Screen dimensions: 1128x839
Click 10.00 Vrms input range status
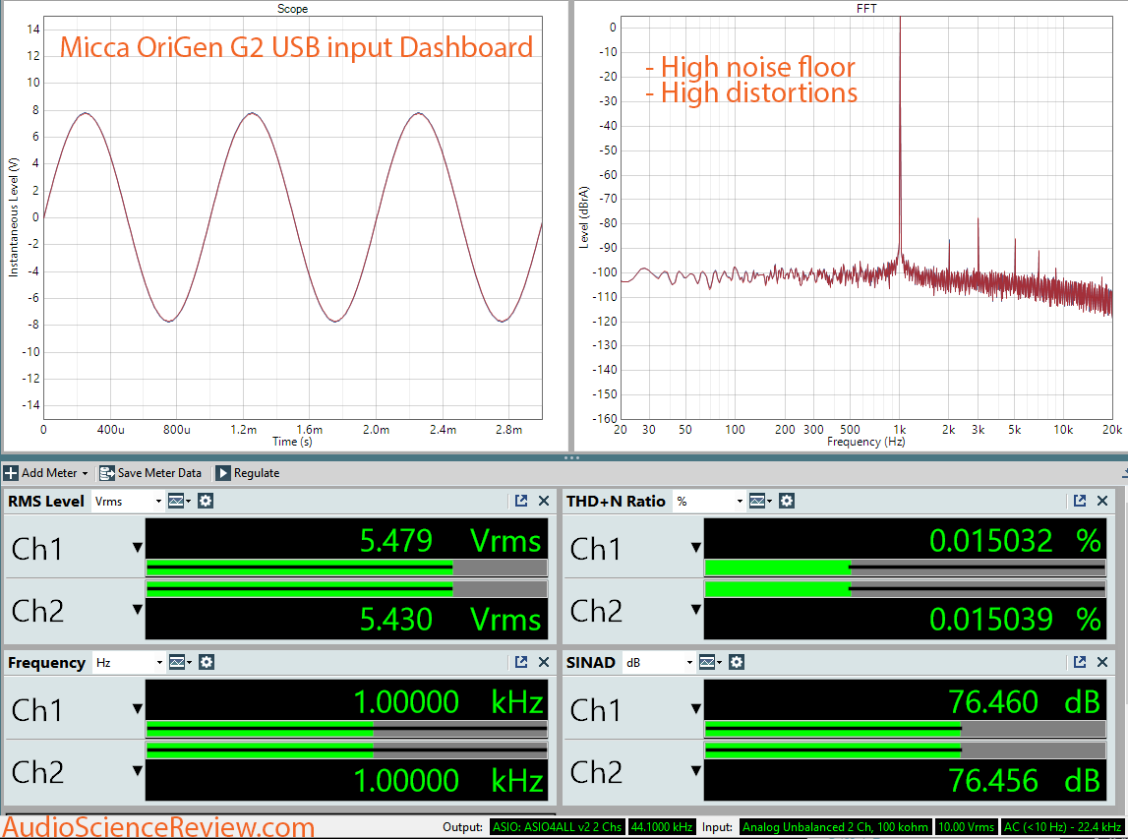[x=966, y=827]
